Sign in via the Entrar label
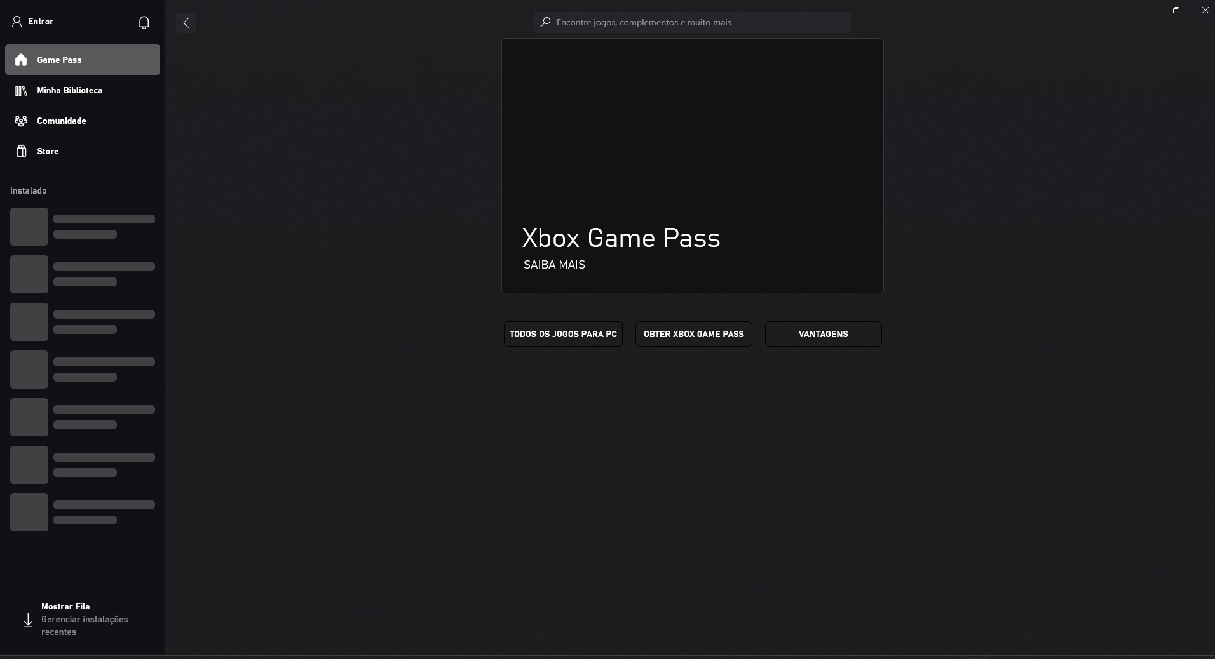The height and width of the screenshot is (659, 1215). (41, 21)
